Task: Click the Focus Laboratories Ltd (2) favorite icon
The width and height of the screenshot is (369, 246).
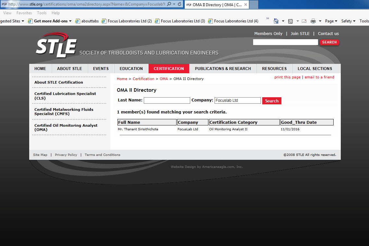Action: 104,21
